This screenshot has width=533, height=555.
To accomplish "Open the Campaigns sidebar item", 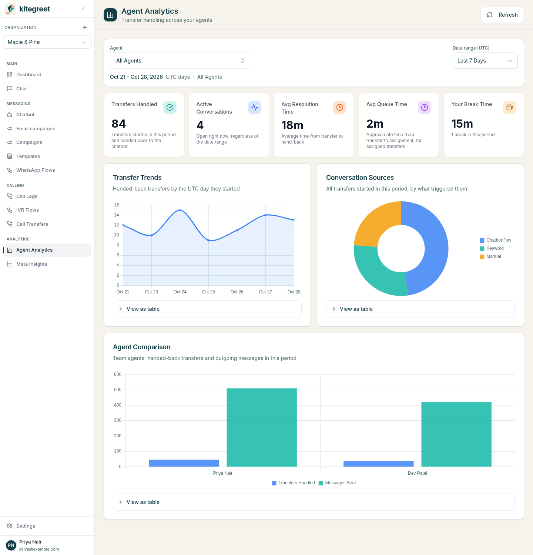I will (x=47, y=142).
